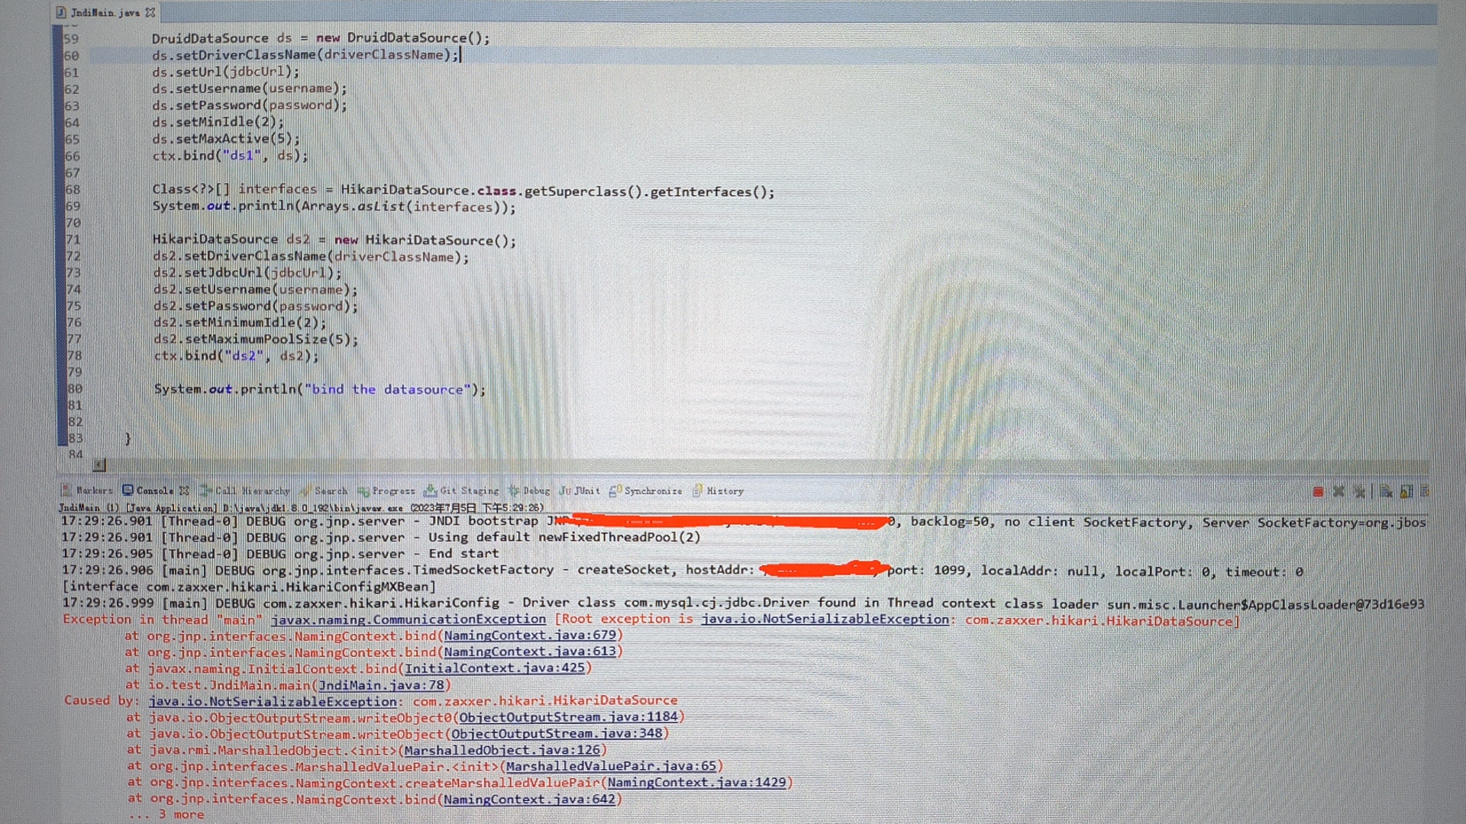Open Display Selected Console dropdown
This screenshot has width=1466, height=824.
point(1424,491)
